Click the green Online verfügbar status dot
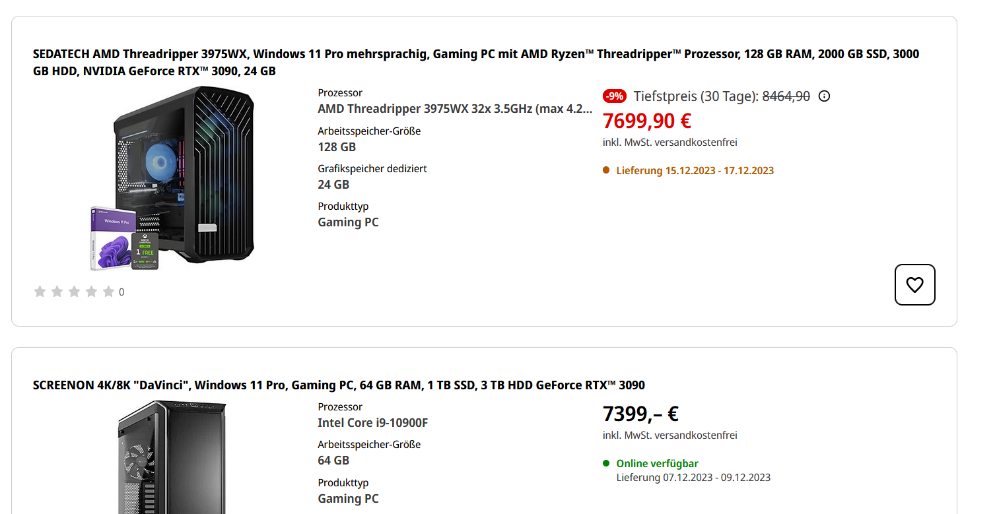Screen dimensions: 995x514 tap(605, 463)
